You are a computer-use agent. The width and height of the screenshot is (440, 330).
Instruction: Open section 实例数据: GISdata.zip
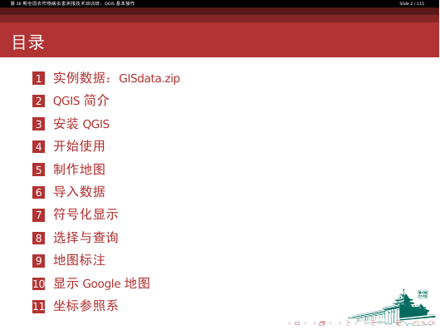(116, 78)
